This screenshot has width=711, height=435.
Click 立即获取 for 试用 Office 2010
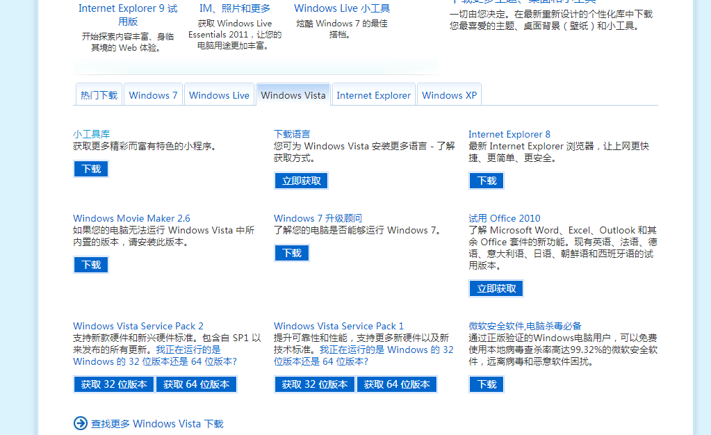496,288
